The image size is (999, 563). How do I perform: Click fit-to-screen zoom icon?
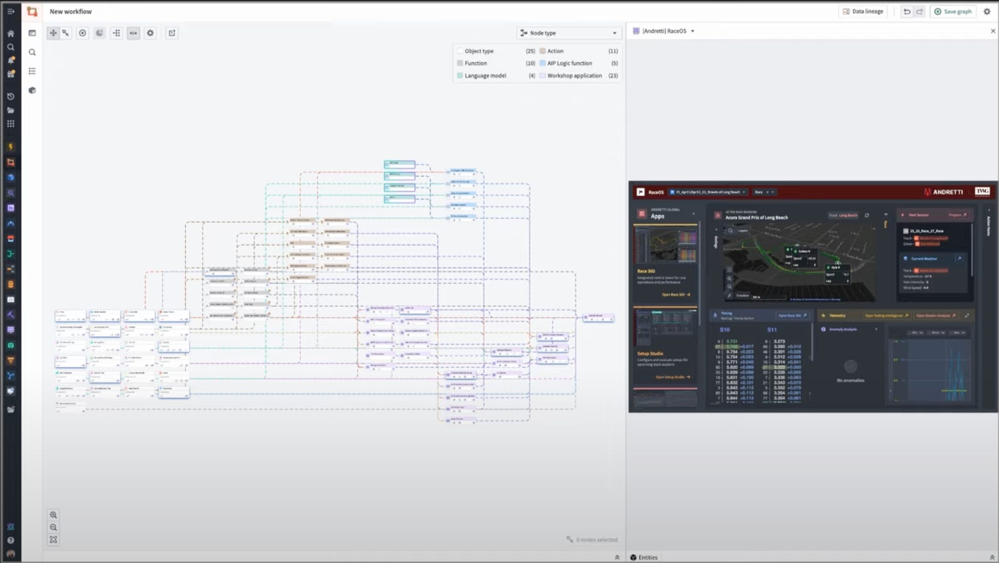pyautogui.click(x=54, y=540)
